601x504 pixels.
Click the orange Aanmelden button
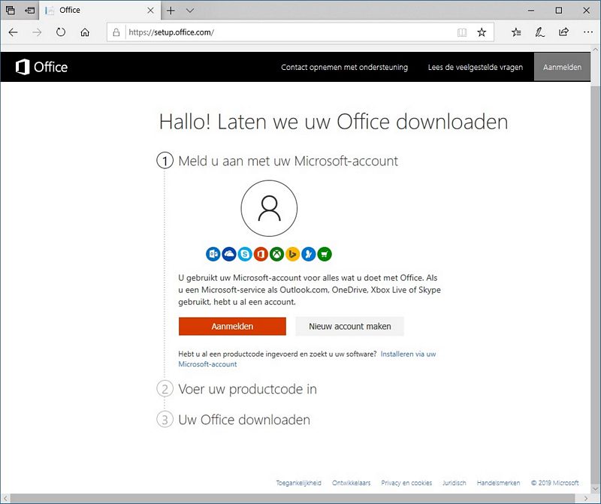coord(232,326)
